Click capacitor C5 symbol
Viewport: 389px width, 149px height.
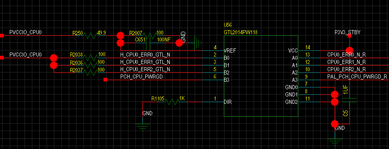pos(349,100)
